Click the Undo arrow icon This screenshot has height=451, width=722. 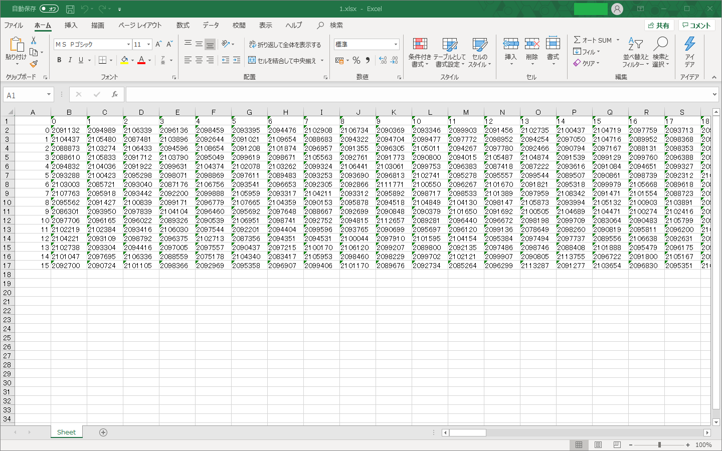point(84,9)
